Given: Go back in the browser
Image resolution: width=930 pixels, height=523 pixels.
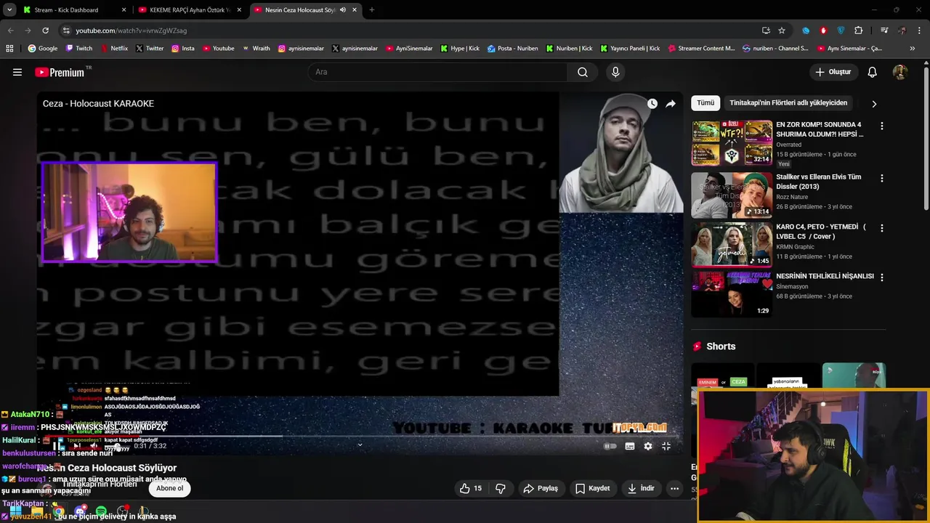Looking at the screenshot, I should pos(10,31).
